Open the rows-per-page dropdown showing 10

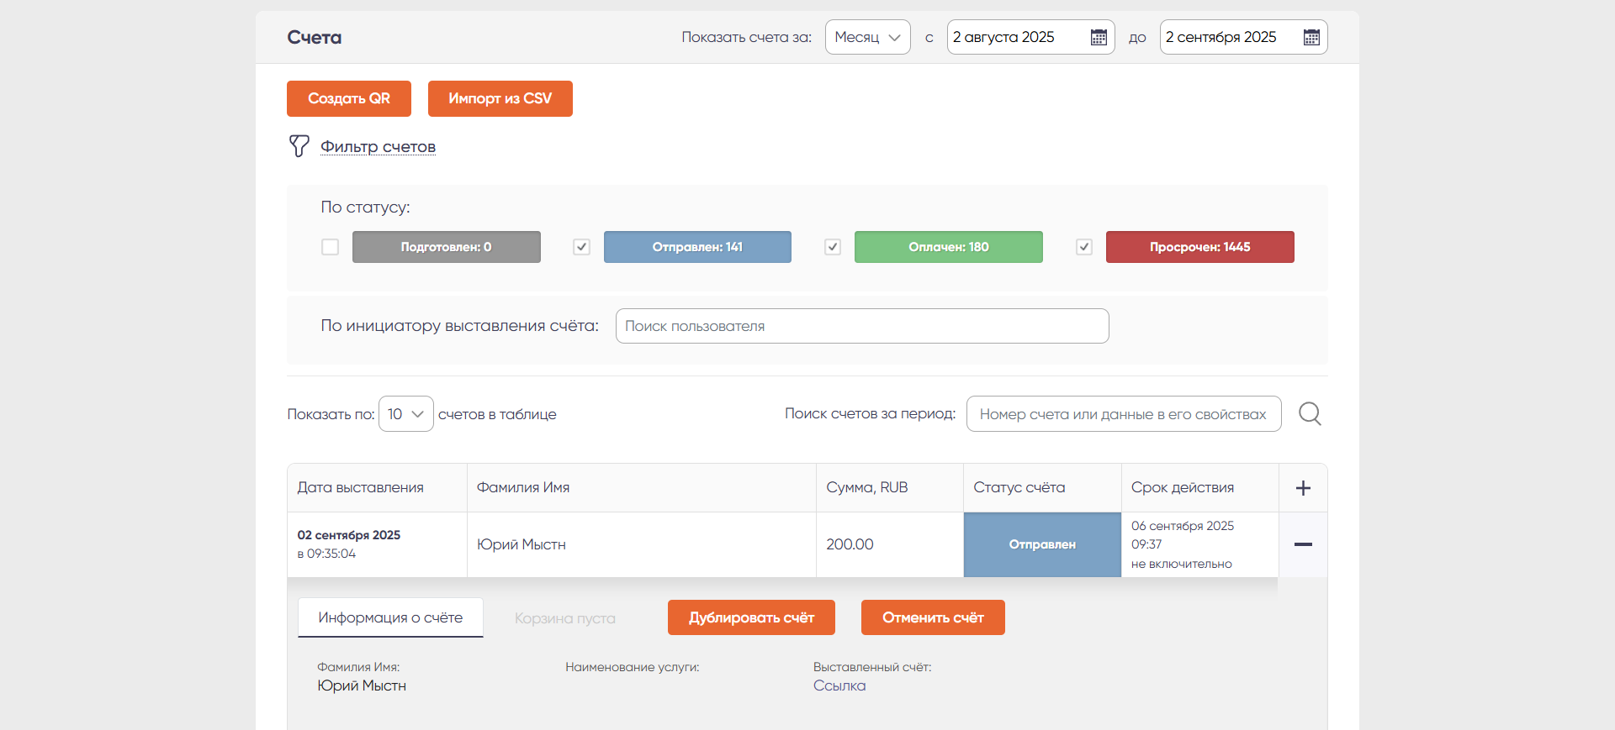[405, 414]
